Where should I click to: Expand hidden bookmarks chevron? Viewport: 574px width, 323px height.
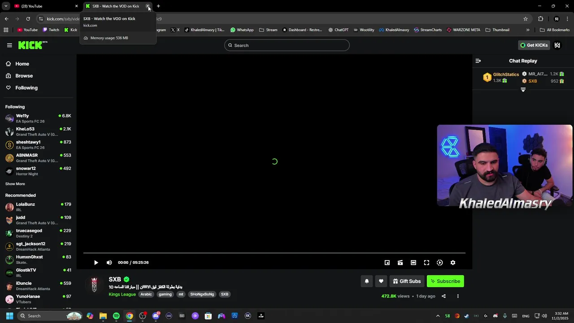point(528,30)
